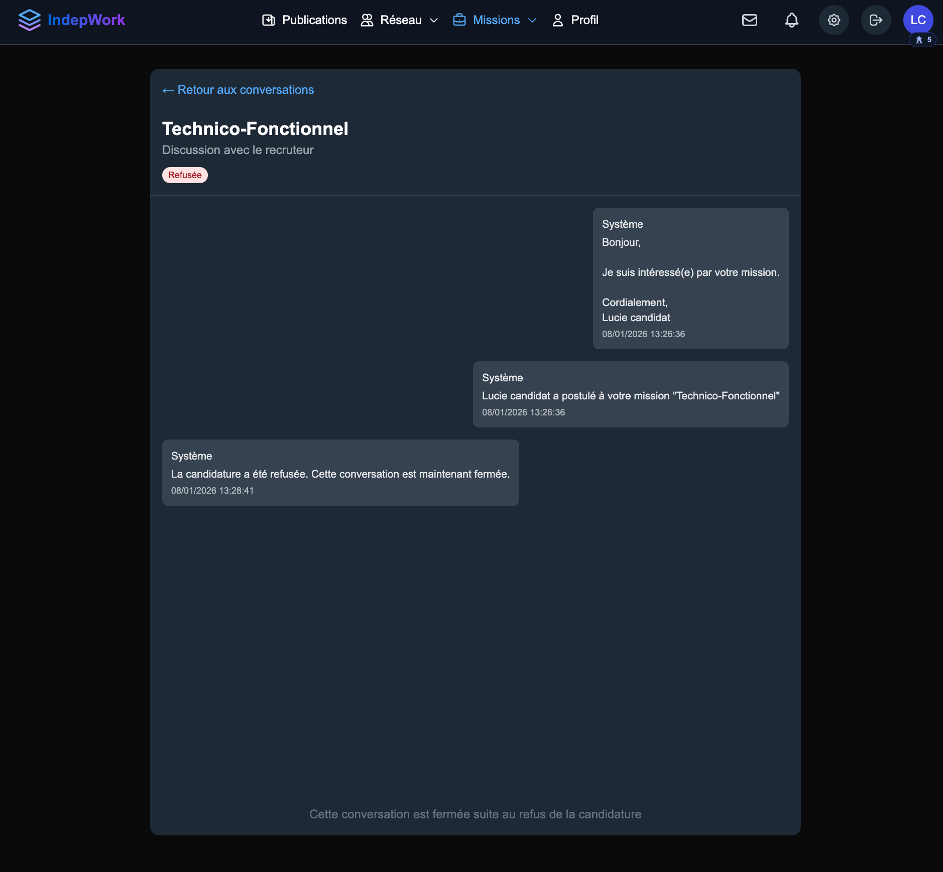Screen dimensions: 943x872
Task: Click the logout arrow icon
Action: 876,20
